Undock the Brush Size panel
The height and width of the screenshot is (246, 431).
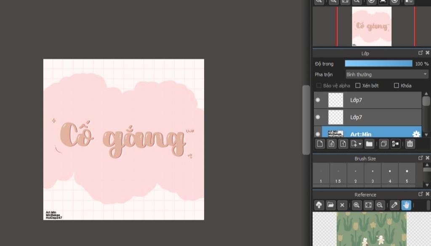pyautogui.click(x=420, y=158)
